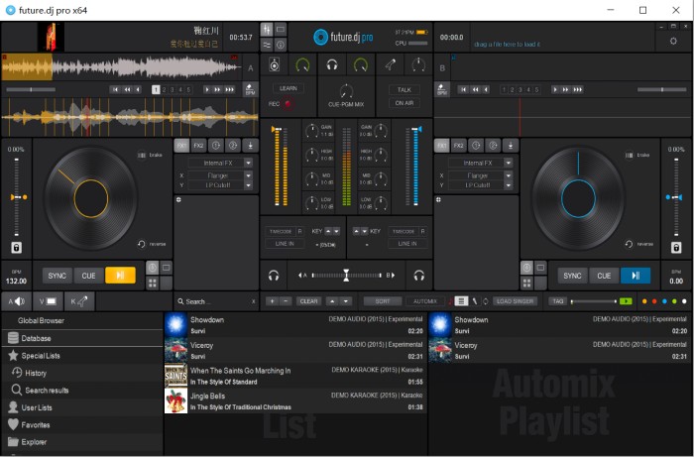Enable headphone cue for deck A
Viewport: 694px width, 457px height.
274,276
